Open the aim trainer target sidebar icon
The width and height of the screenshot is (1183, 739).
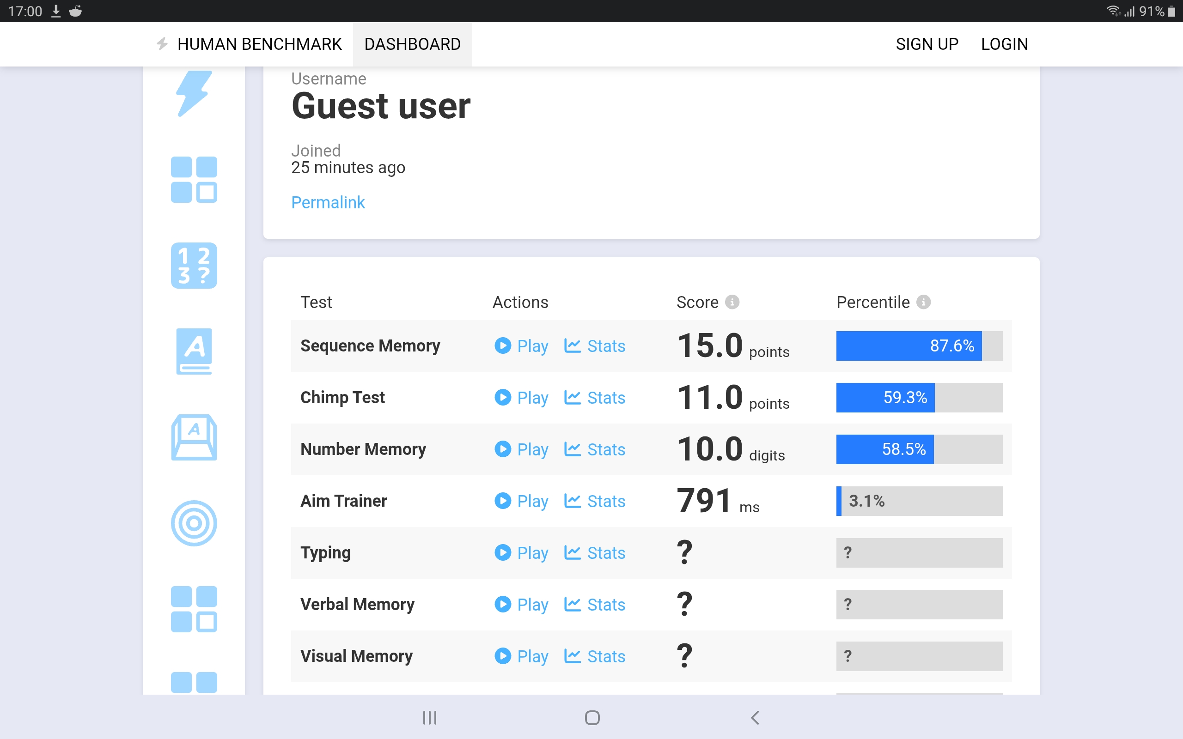[194, 523]
